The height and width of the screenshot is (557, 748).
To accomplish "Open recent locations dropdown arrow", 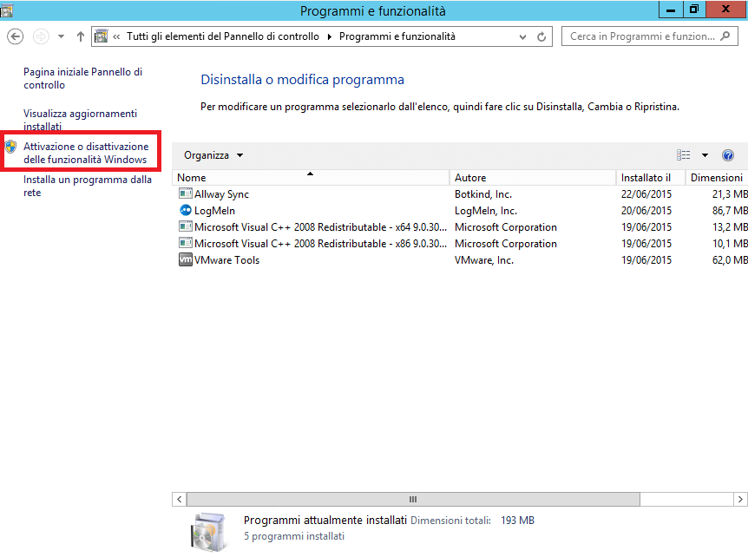I will [61, 36].
